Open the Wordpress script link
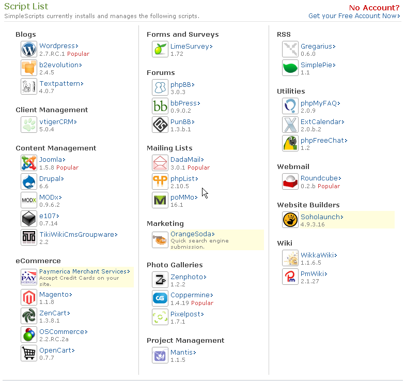This screenshot has width=405, height=381. (x=59, y=45)
